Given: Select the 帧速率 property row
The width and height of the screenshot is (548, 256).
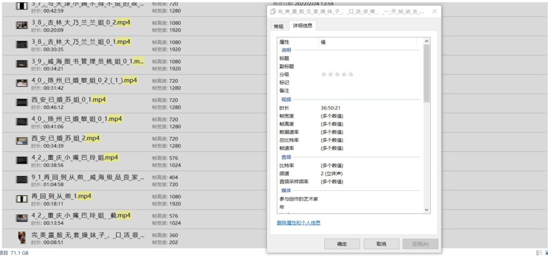Looking at the screenshot, I should pyautogui.click(x=350, y=148).
